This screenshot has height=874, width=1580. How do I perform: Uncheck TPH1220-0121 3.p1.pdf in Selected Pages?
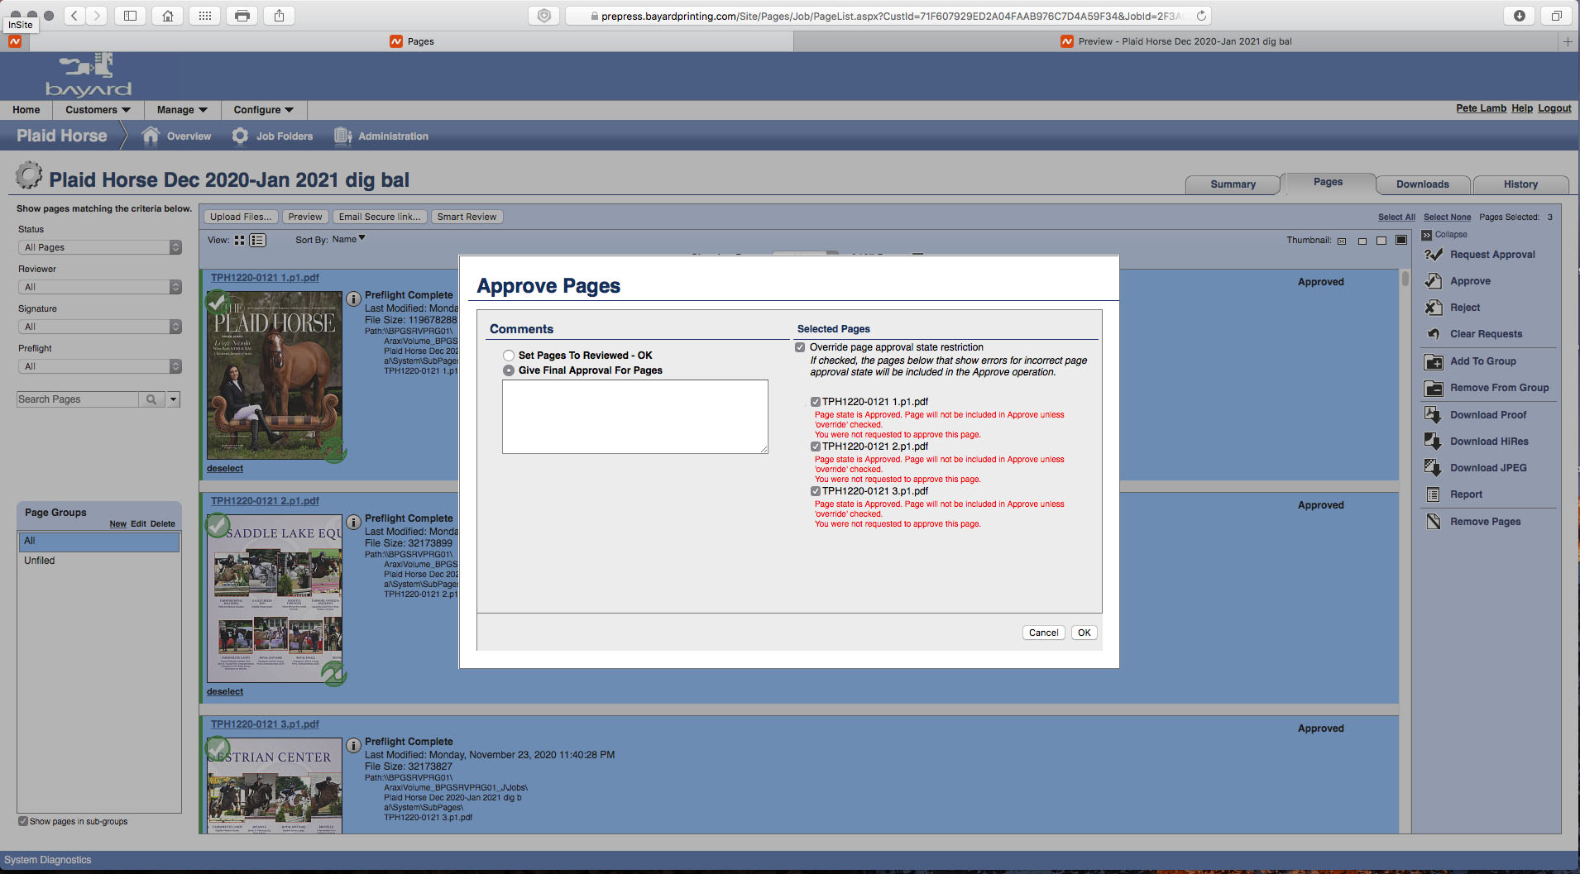point(816,491)
